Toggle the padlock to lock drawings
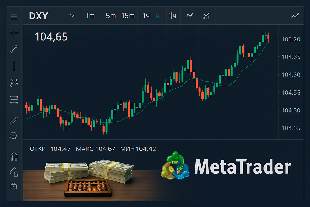The width and height of the screenshot is (310, 207). point(14,186)
